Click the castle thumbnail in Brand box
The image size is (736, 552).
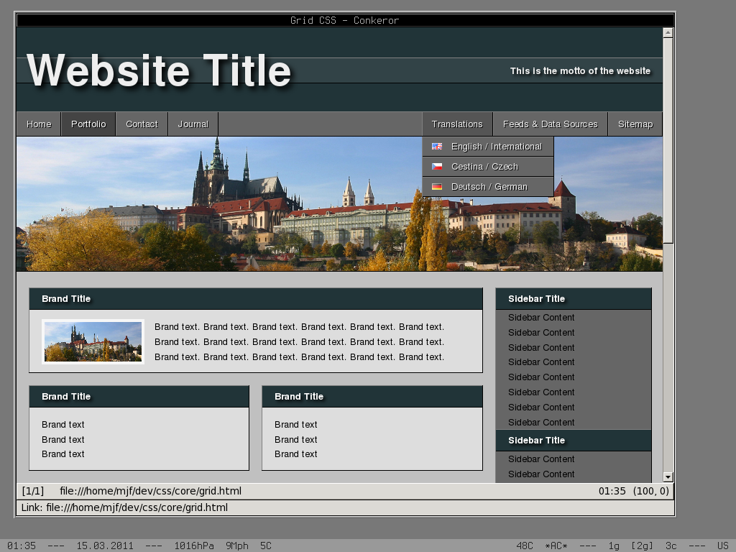93,341
